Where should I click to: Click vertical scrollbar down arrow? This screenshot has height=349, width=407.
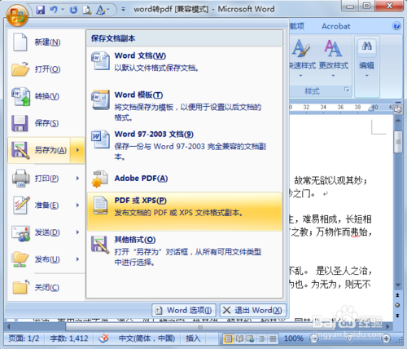pos(398,285)
